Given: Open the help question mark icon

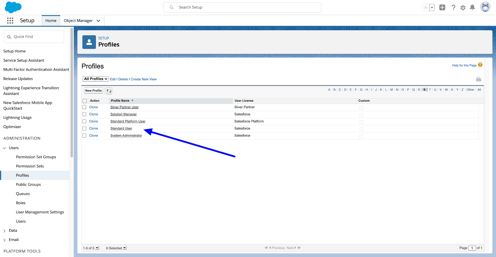Looking at the screenshot, I should coord(453,7).
